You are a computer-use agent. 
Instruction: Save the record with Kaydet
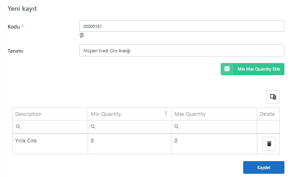point(264,167)
